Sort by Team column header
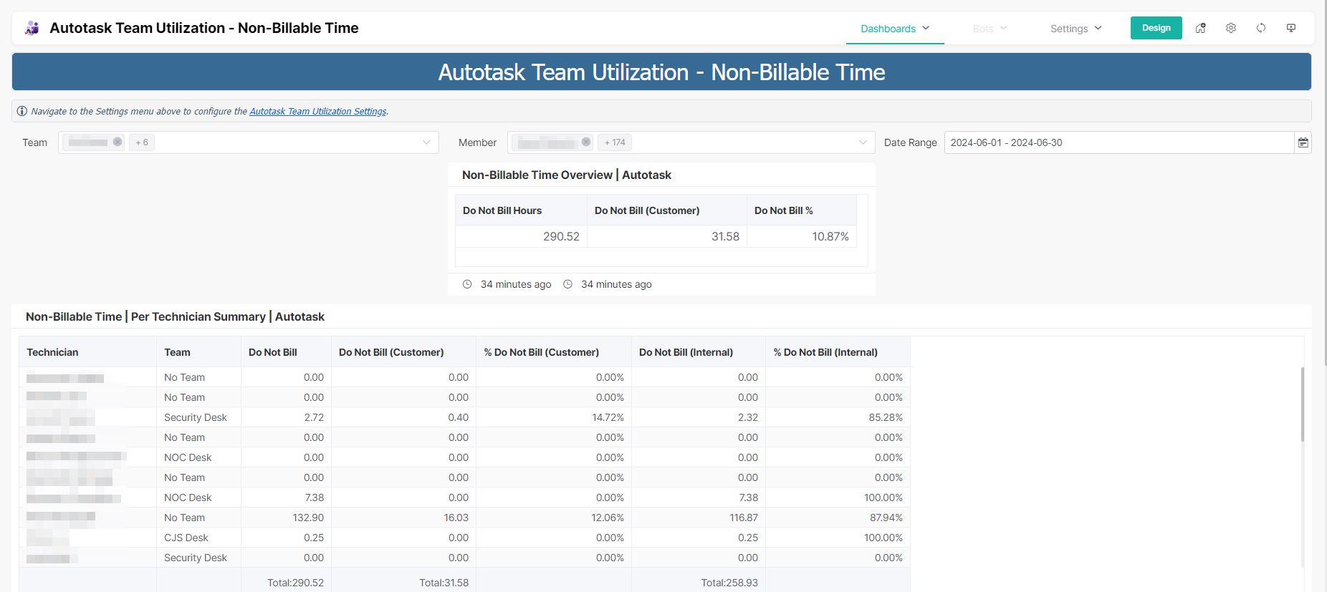Image resolution: width=1327 pixels, height=592 pixels. coord(198,352)
